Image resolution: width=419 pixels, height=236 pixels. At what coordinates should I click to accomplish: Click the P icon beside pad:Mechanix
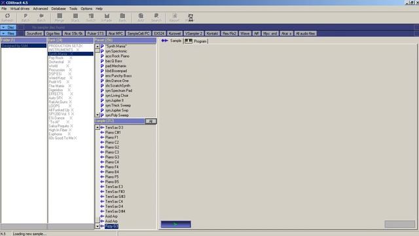102,66
